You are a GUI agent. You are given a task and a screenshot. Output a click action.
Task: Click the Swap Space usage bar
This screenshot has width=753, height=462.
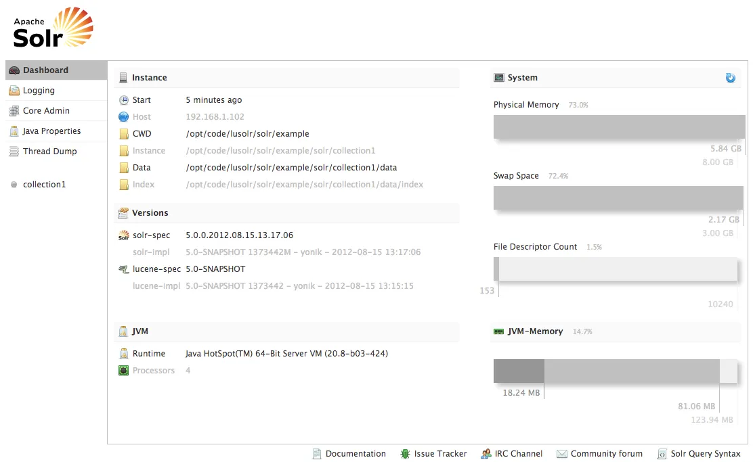[618, 198]
